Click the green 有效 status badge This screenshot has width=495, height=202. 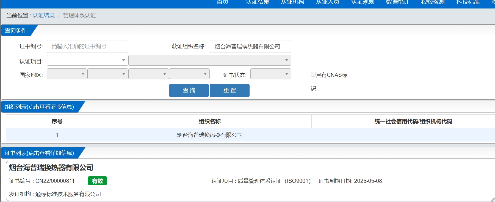point(97,181)
